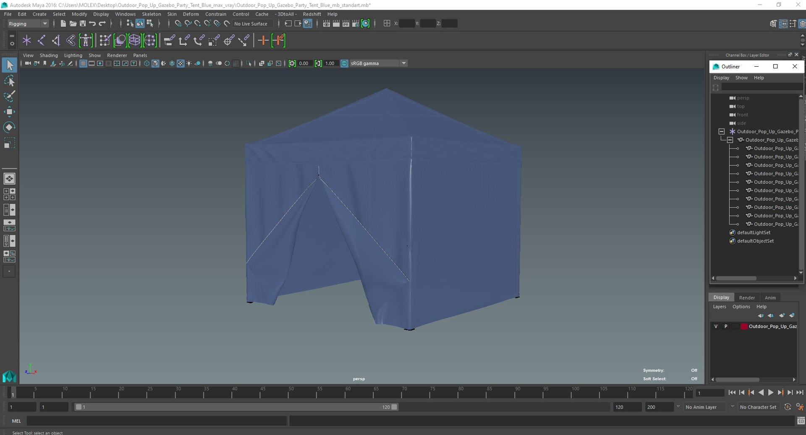
Task: Open Render Settings clapperboard icon
Action: click(356, 23)
